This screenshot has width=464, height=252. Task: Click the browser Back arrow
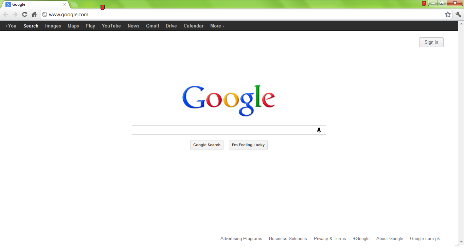pos(5,15)
